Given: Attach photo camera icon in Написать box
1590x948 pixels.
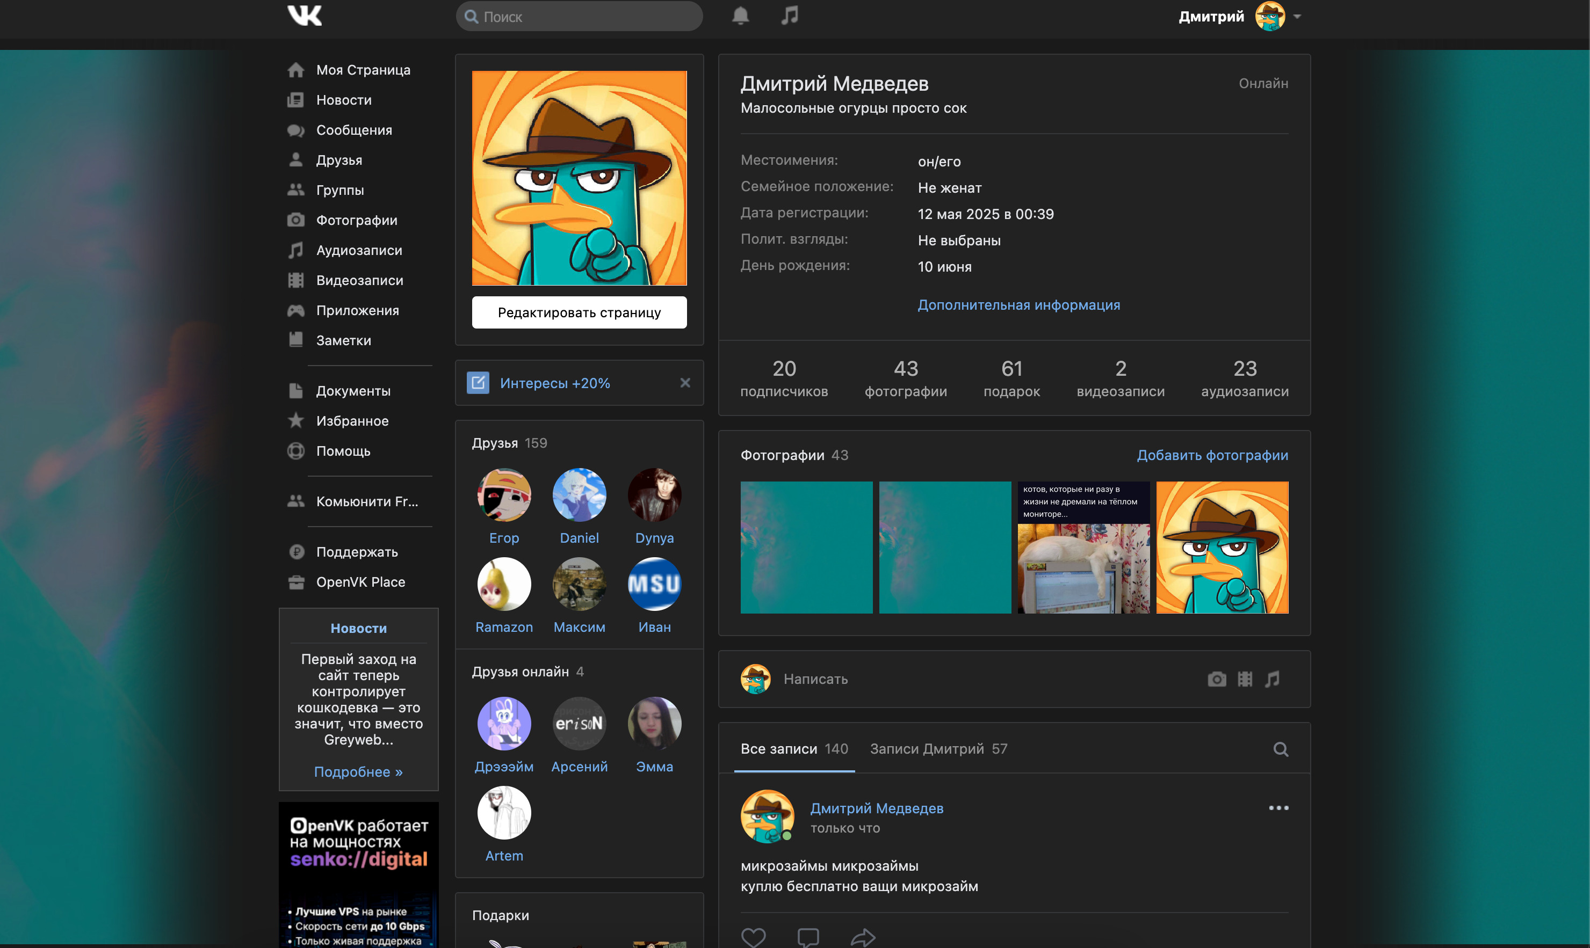Looking at the screenshot, I should (1217, 679).
